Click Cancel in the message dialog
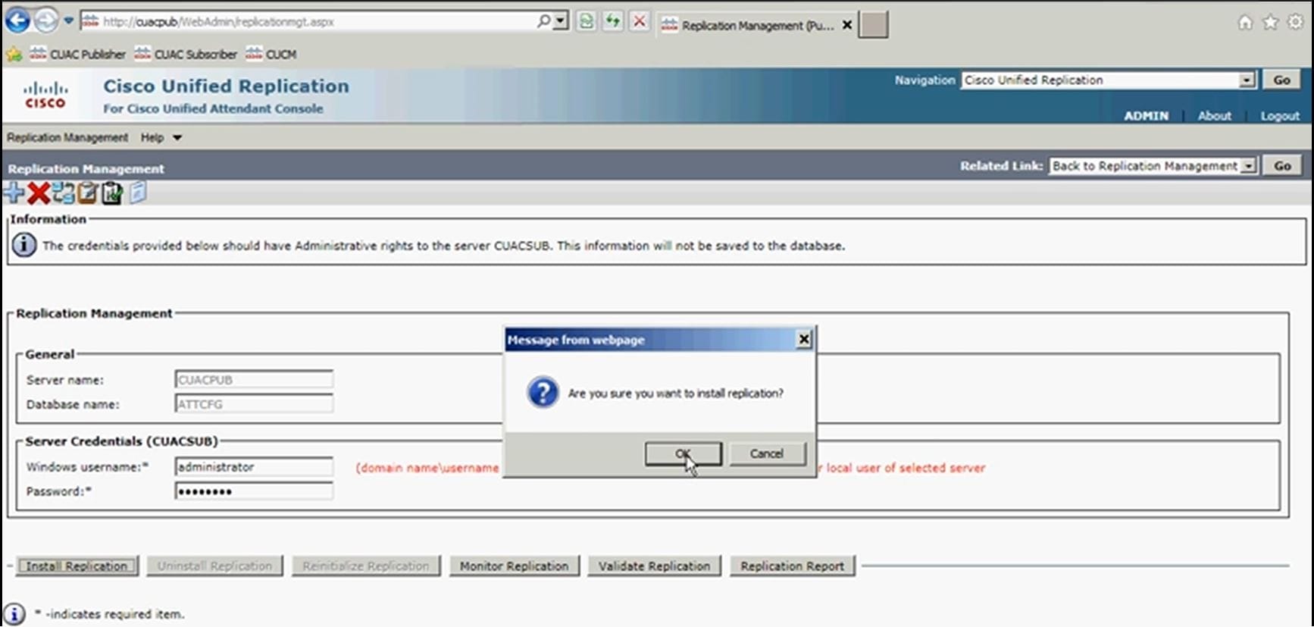The height and width of the screenshot is (627, 1314). pyautogui.click(x=767, y=453)
